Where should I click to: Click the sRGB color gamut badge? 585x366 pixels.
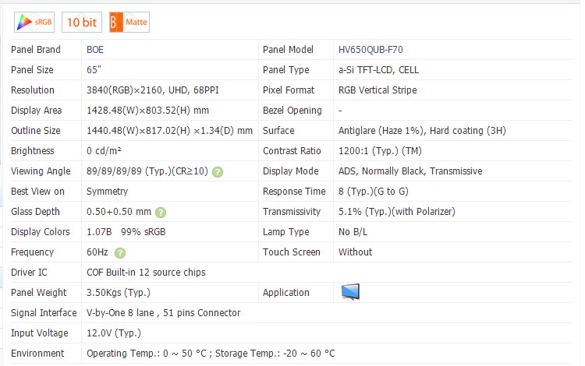pyautogui.click(x=34, y=23)
